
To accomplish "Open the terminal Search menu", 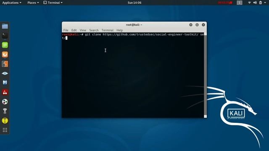I will [94, 30].
